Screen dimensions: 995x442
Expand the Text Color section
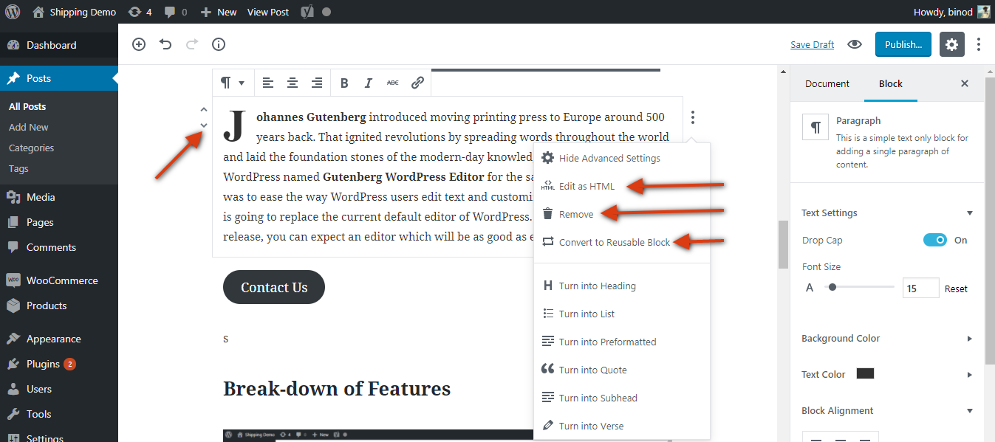[887, 374]
